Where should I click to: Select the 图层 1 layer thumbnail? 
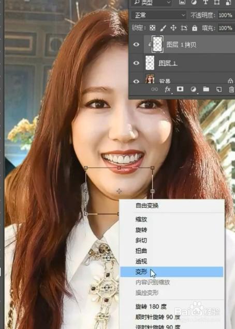[150, 63]
